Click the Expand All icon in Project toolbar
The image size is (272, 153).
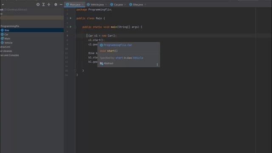[43, 5]
